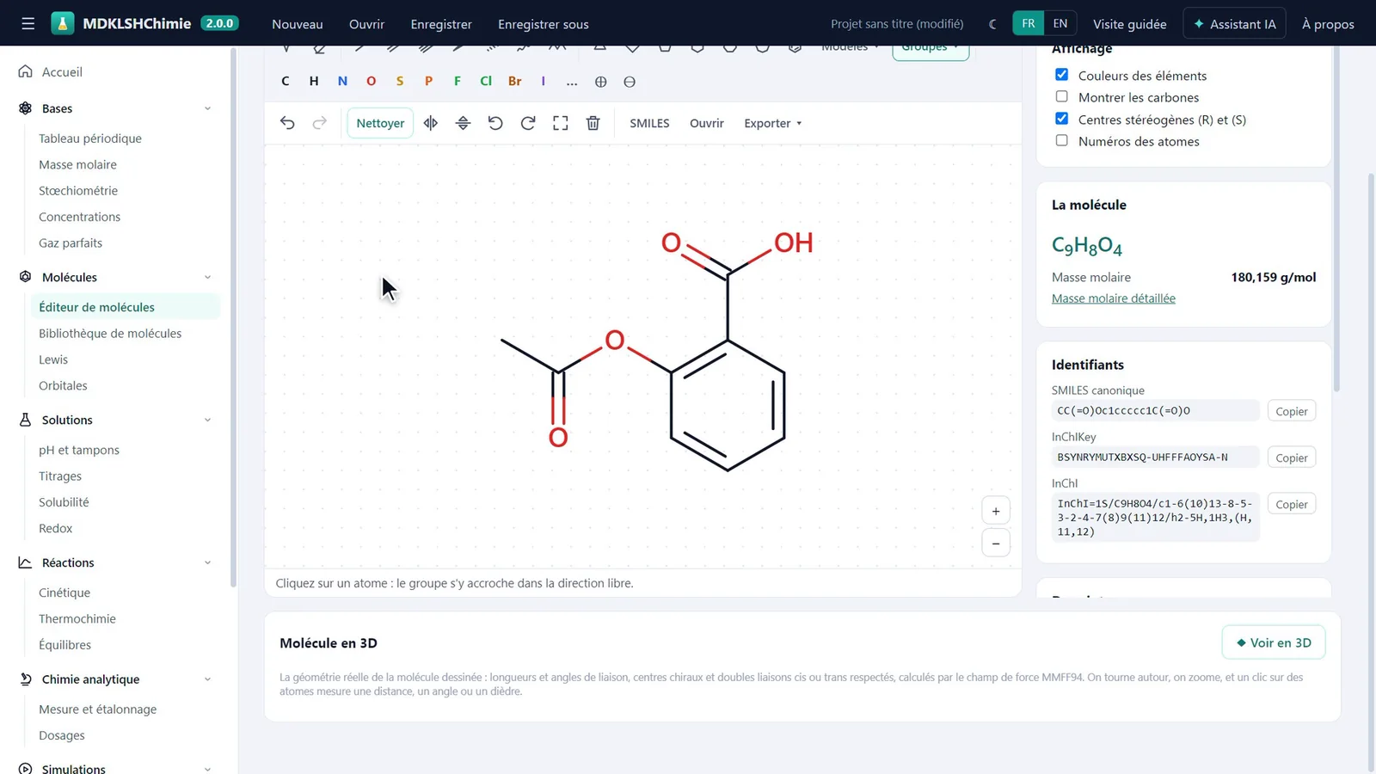The image size is (1376, 774).
Task: Copy the canonical SMILES string
Action: 1292,411
